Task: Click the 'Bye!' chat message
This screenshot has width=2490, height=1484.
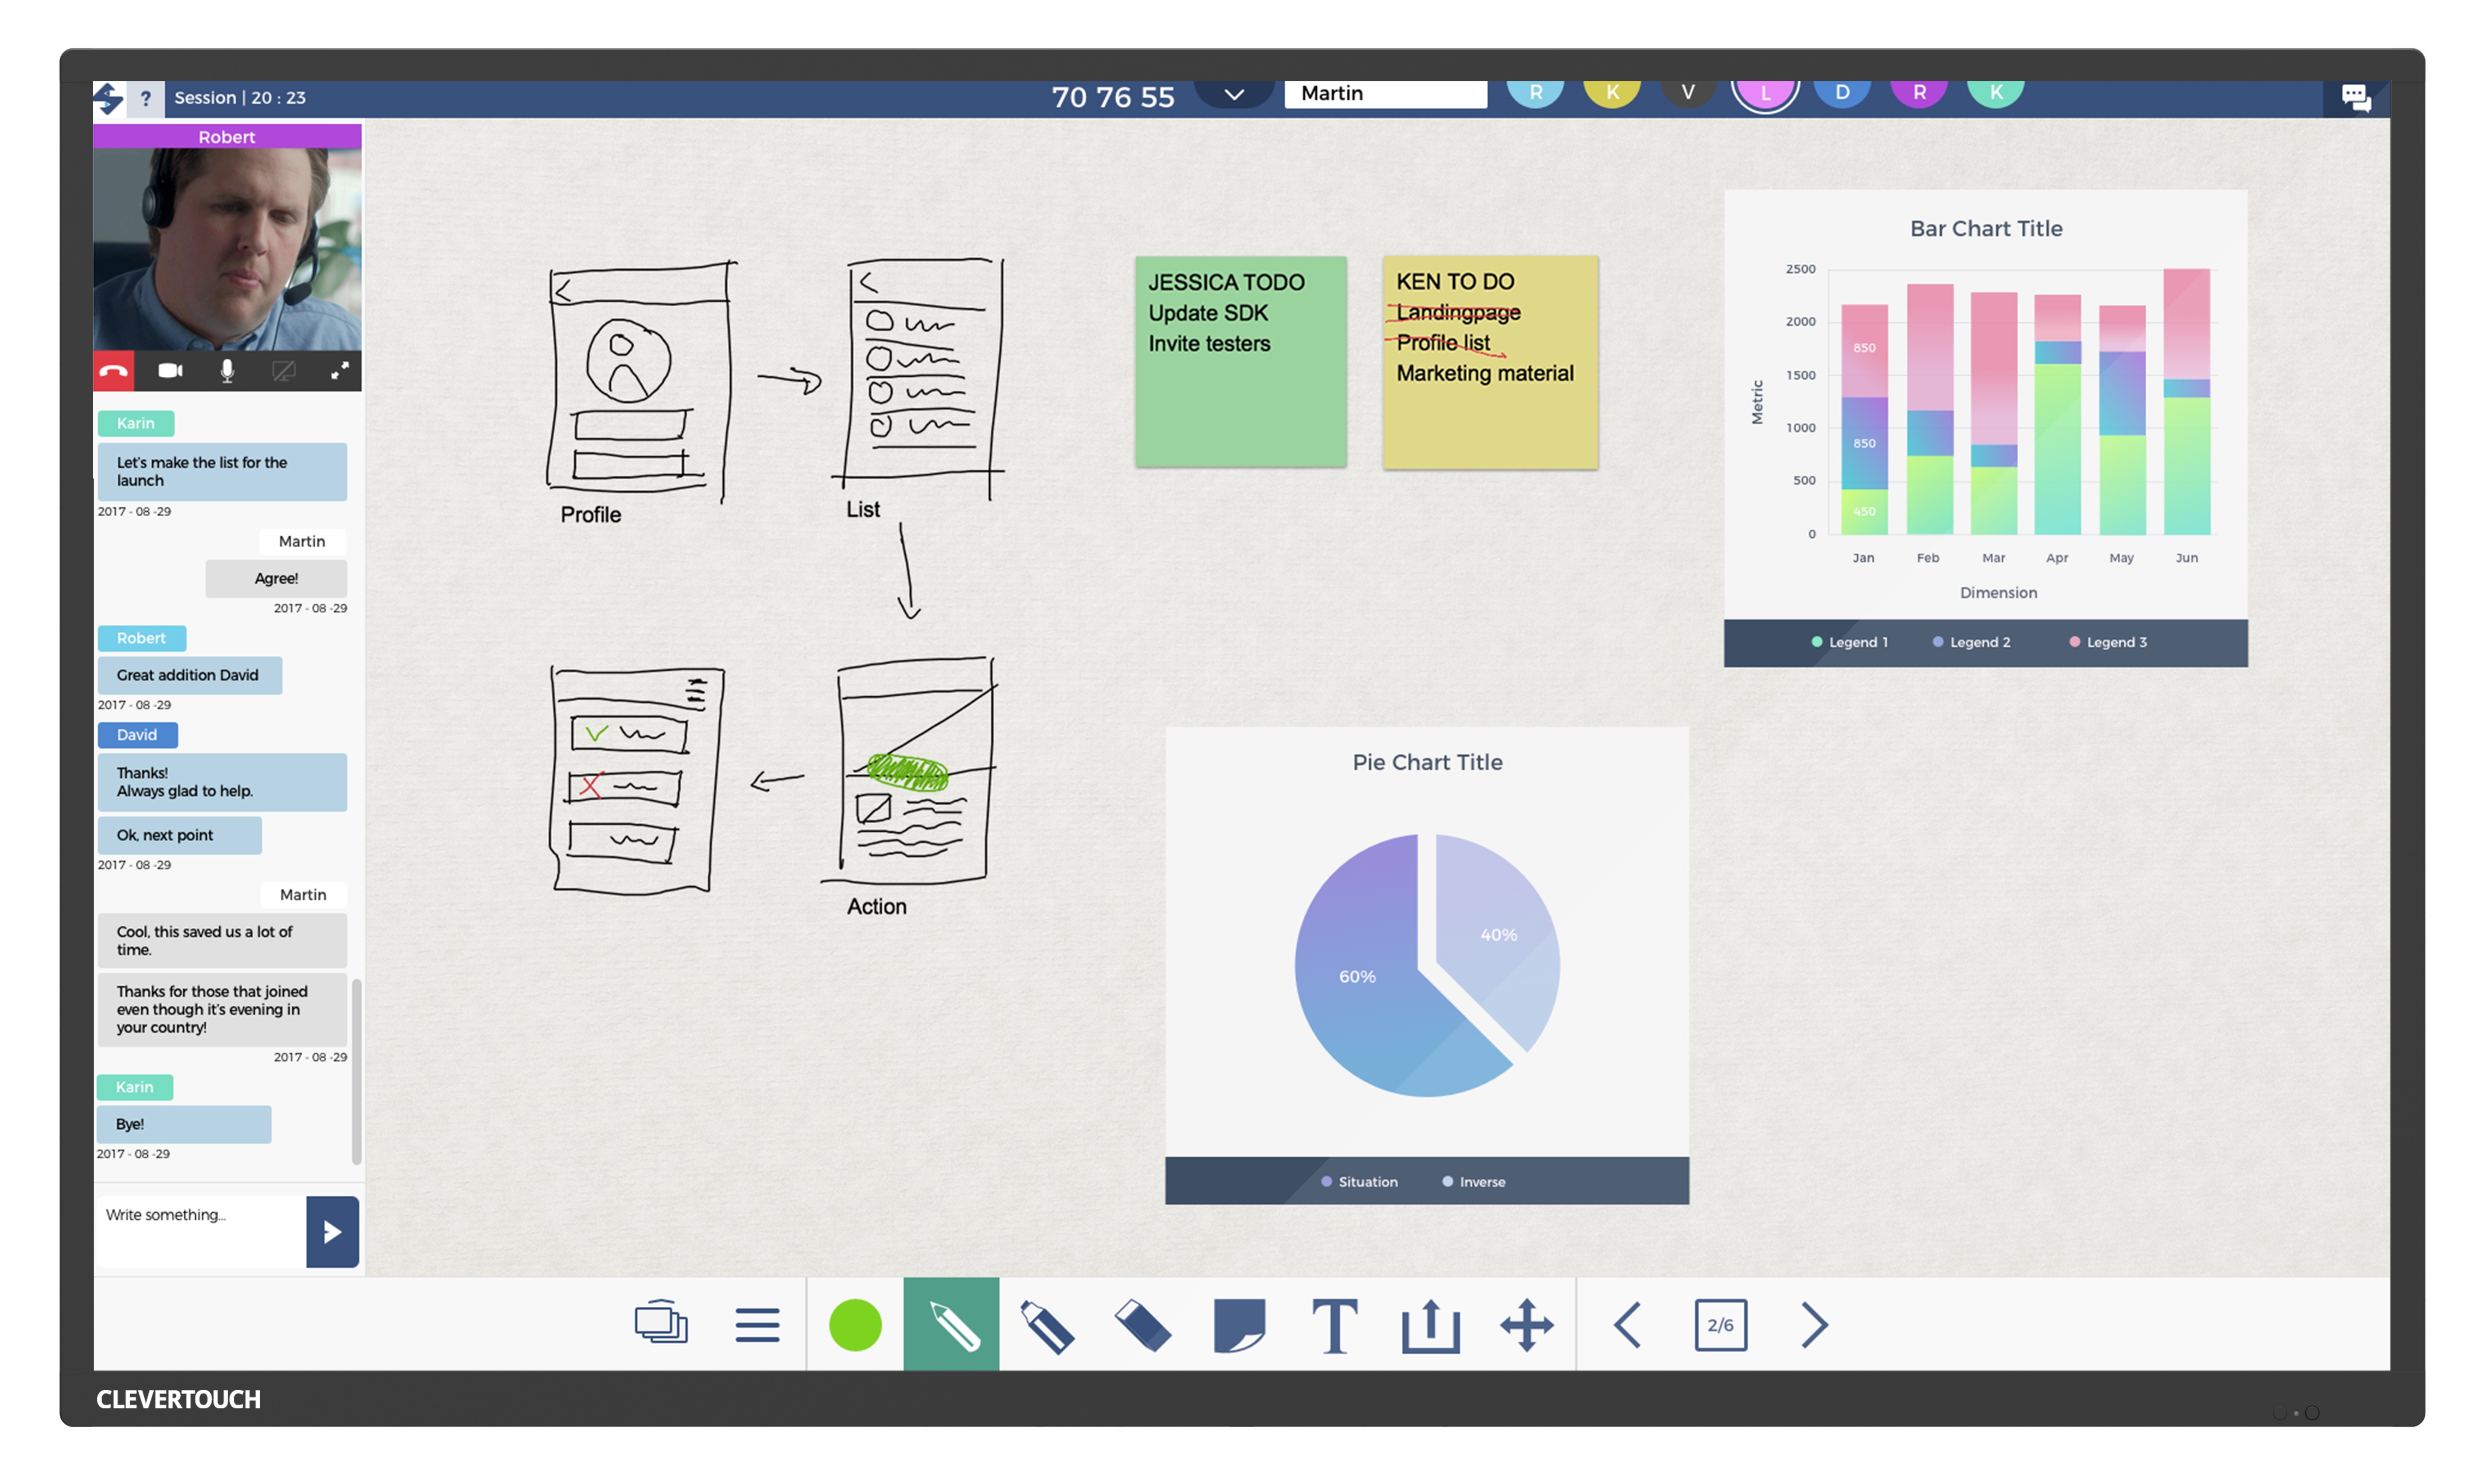Action: pos(184,1125)
